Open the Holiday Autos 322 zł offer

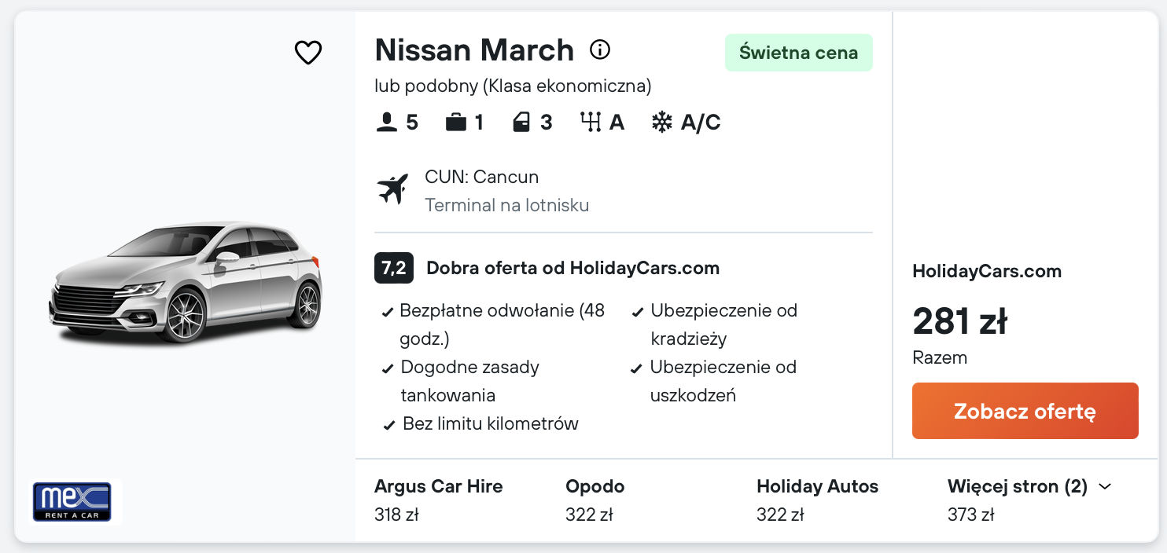pyautogui.click(x=817, y=500)
